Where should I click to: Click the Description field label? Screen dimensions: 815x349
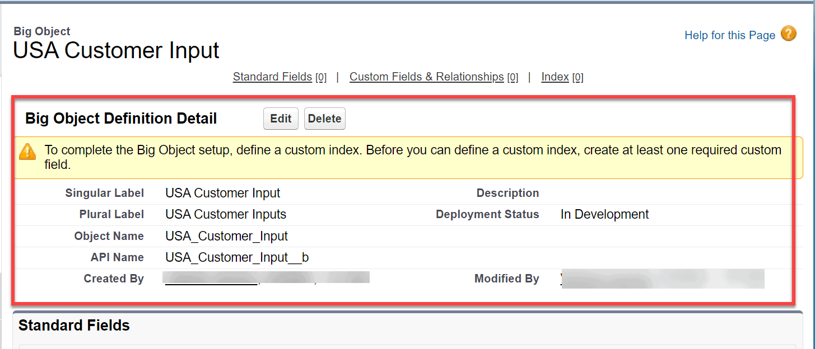click(507, 193)
